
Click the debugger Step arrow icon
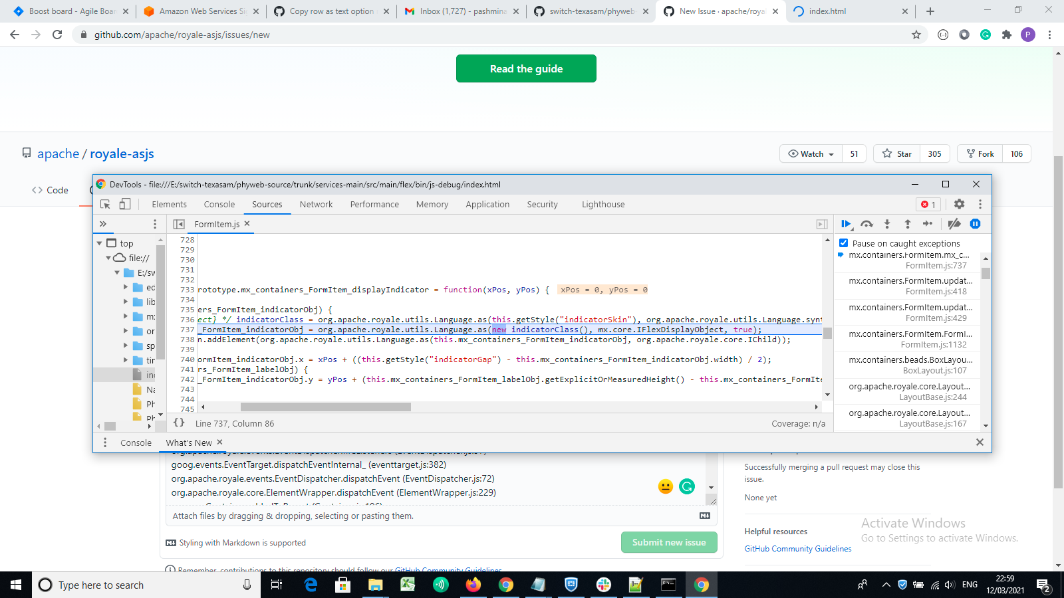pyautogui.click(x=928, y=224)
